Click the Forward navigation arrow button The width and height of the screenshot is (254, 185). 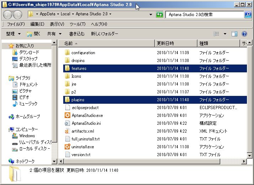pos(17,15)
